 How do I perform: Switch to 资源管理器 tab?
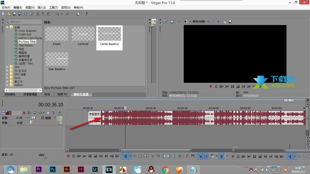click(x=30, y=94)
